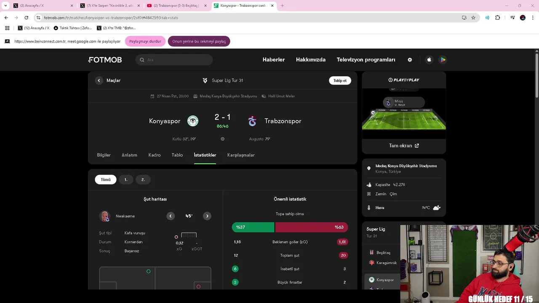
Task: Click inside the Ara search field
Action: (174, 60)
